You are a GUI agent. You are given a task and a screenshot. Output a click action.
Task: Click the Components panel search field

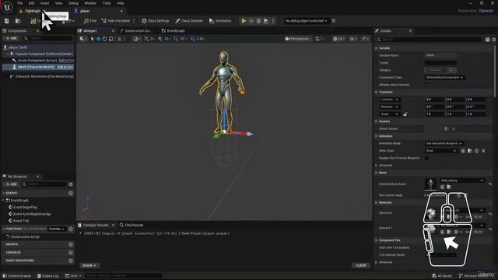[48, 38]
